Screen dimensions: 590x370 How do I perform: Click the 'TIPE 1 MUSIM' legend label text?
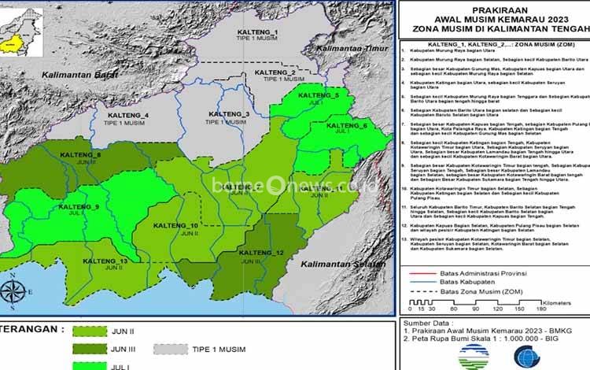[219, 350]
